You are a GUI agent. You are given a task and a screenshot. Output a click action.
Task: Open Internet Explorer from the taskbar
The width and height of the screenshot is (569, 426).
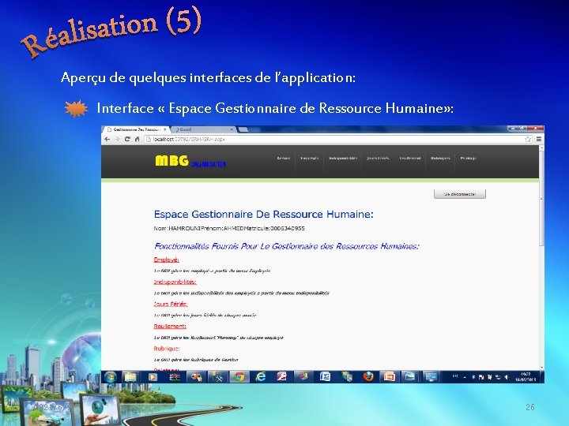pos(260,377)
